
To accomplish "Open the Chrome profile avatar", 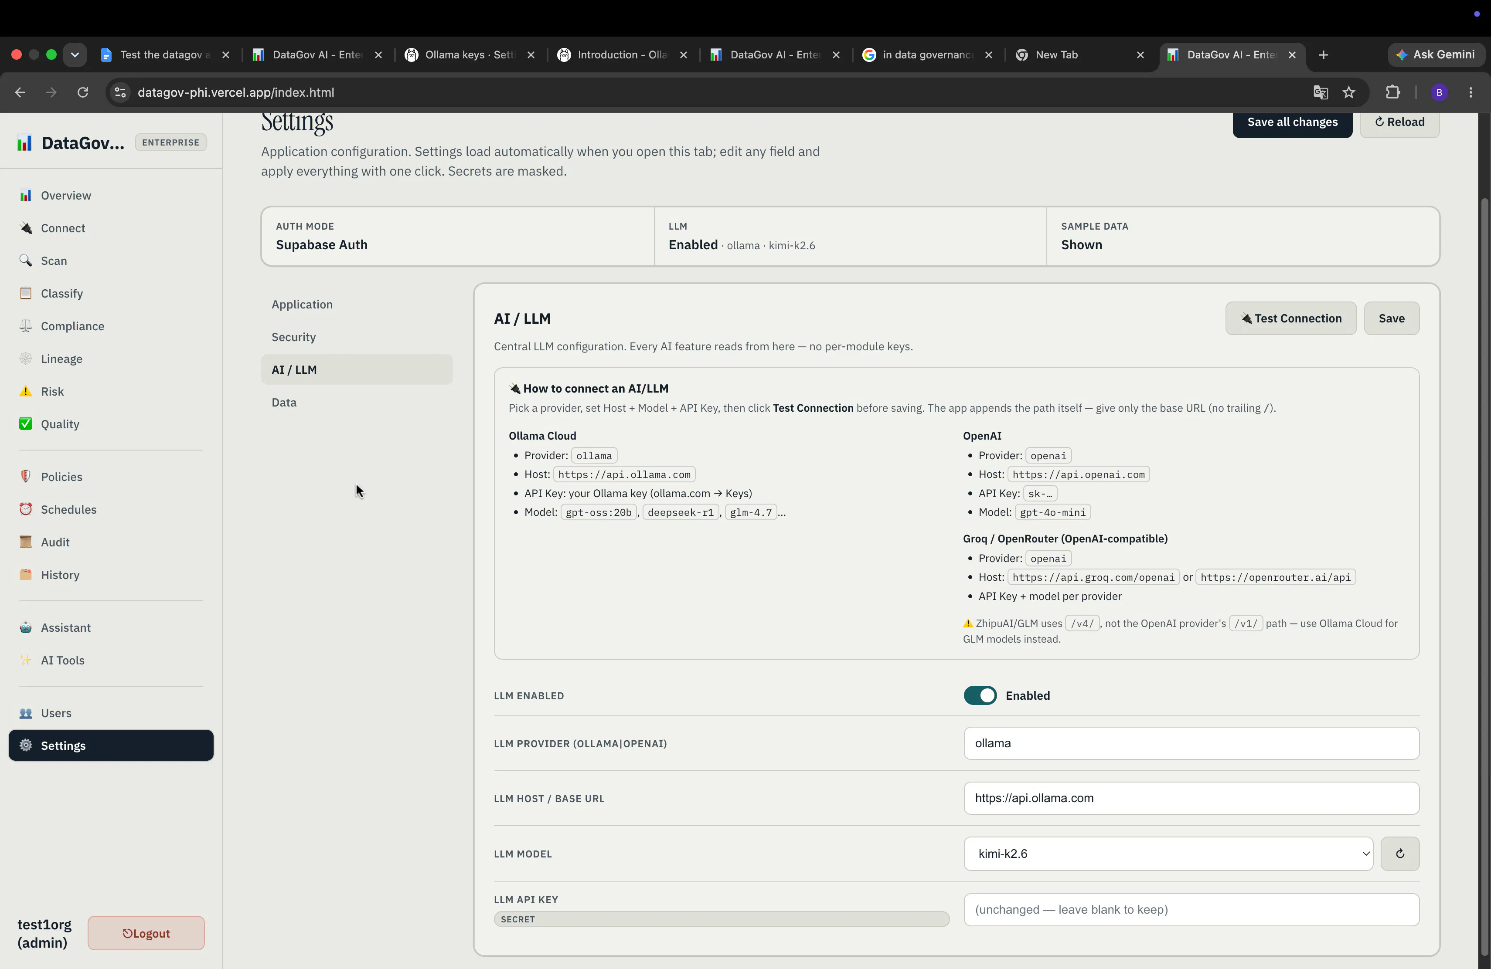I will click(x=1439, y=92).
